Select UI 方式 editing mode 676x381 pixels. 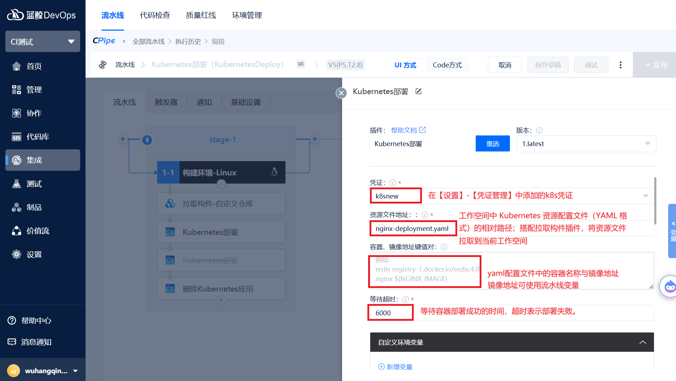coord(405,65)
